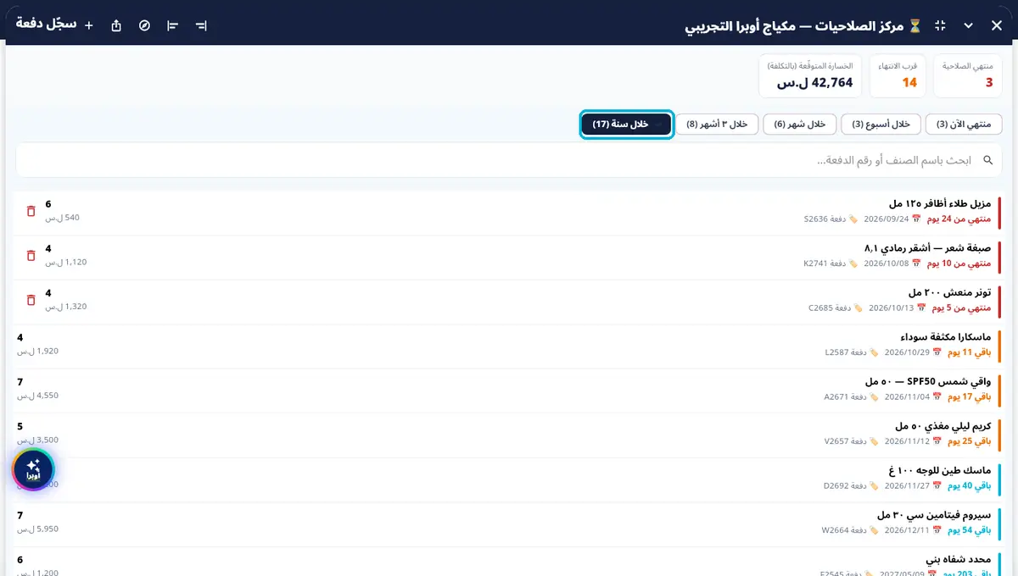Screen dimensions: 1018x576
Task: Open the أوبرا AI assistant button
Action: coord(33,469)
